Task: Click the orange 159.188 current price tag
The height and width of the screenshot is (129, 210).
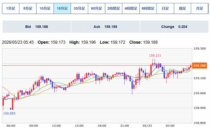Action: (x=199, y=66)
